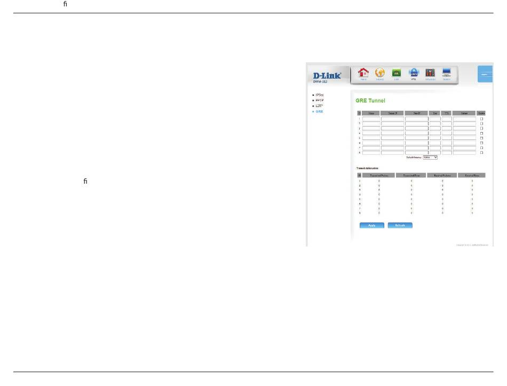Focus the Tunnel IP field in row 1

point(393,119)
